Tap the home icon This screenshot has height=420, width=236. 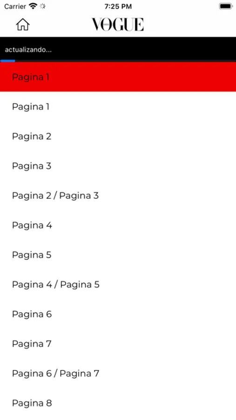23,25
